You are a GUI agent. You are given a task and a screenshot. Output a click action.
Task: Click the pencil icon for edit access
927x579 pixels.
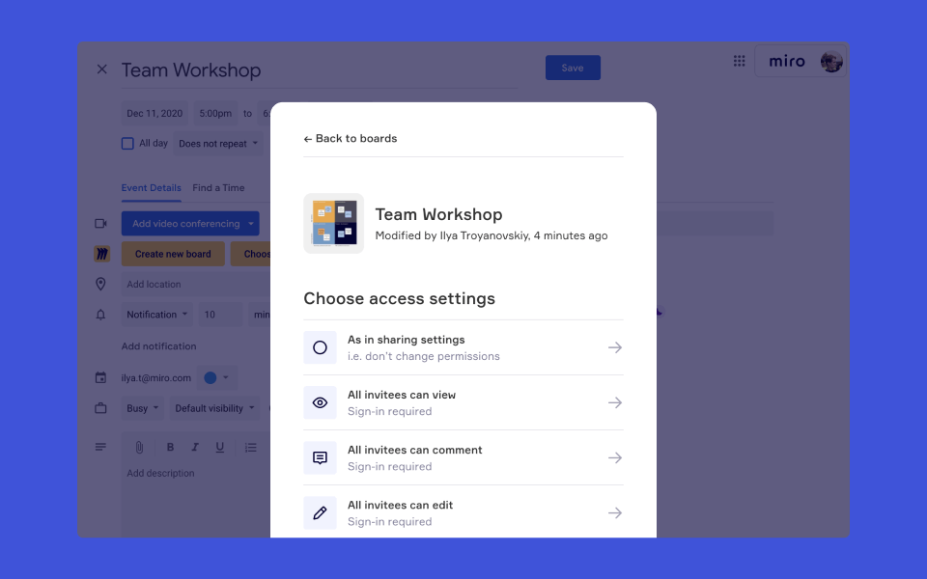coord(320,512)
